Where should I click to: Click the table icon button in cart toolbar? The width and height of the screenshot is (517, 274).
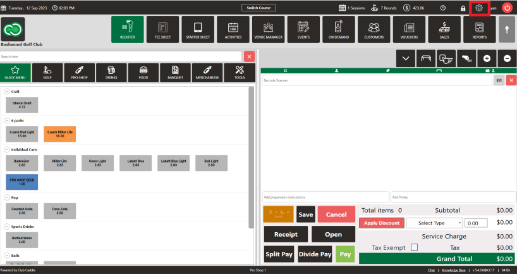coord(426,58)
